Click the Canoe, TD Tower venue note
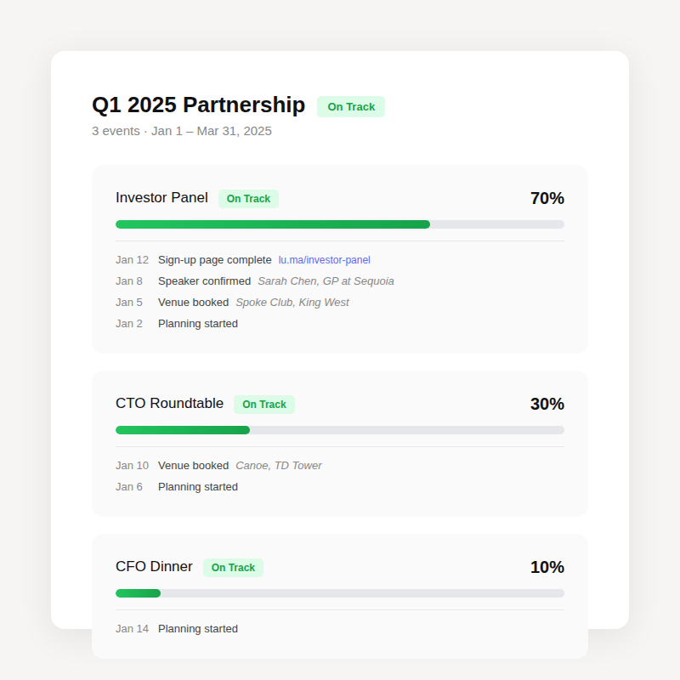This screenshot has height=680, width=680. click(x=278, y=466)
